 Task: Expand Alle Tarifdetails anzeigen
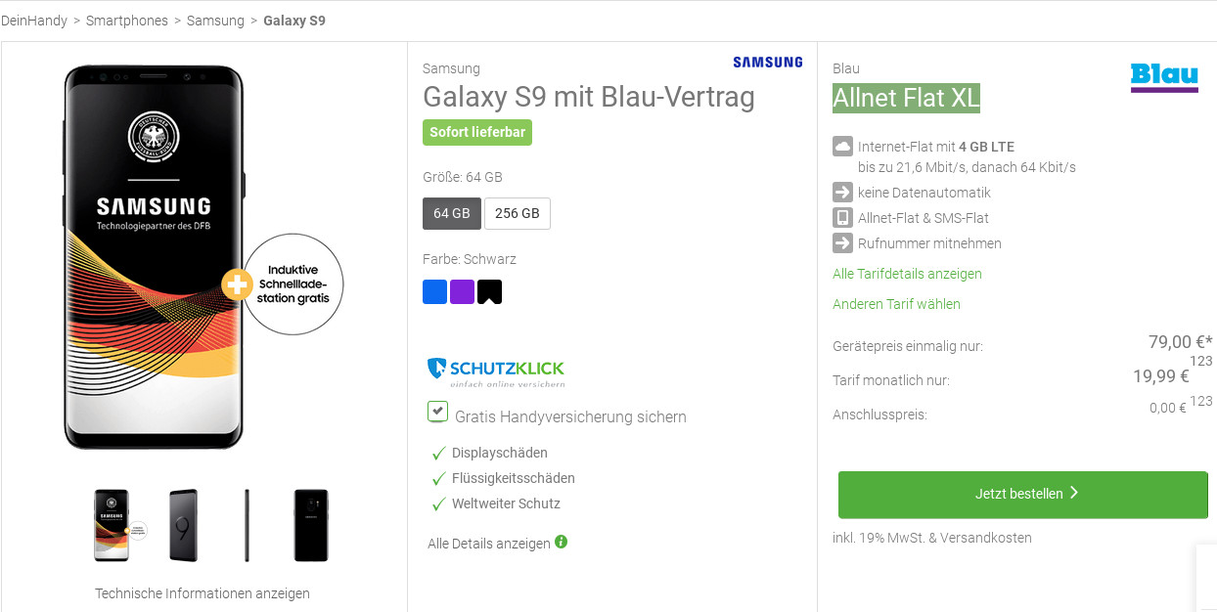pyautogui.click(x=907, y=274)
